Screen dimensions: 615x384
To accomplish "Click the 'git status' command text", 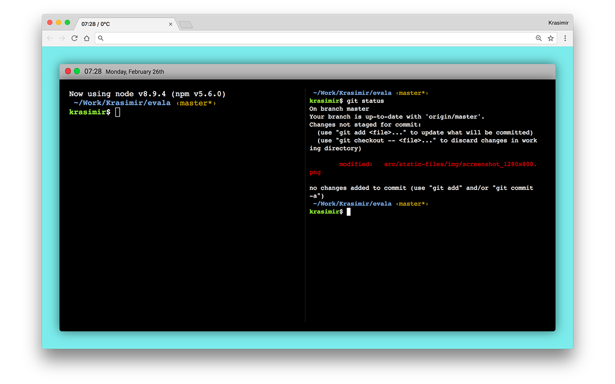I will tap(365, 101).
